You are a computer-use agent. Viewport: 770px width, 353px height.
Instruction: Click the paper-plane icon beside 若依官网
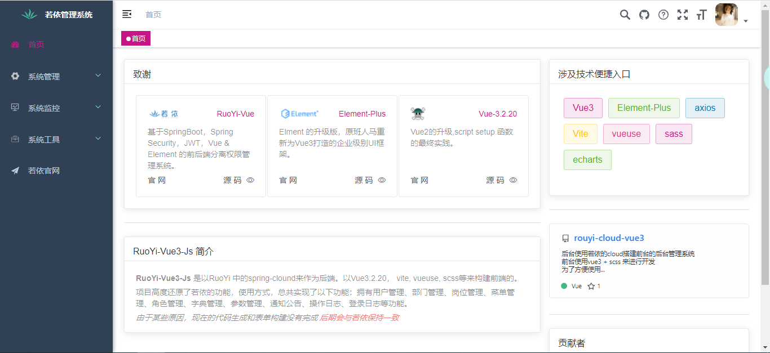coord(15,171)
